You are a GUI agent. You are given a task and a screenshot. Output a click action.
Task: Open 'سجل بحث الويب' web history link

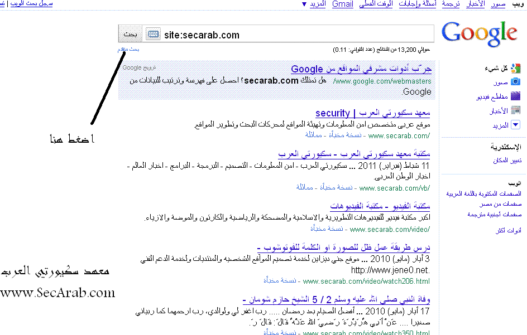coord(32,4)
